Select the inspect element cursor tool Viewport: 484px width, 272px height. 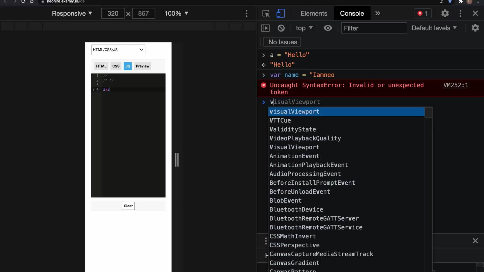pos(266,13)
